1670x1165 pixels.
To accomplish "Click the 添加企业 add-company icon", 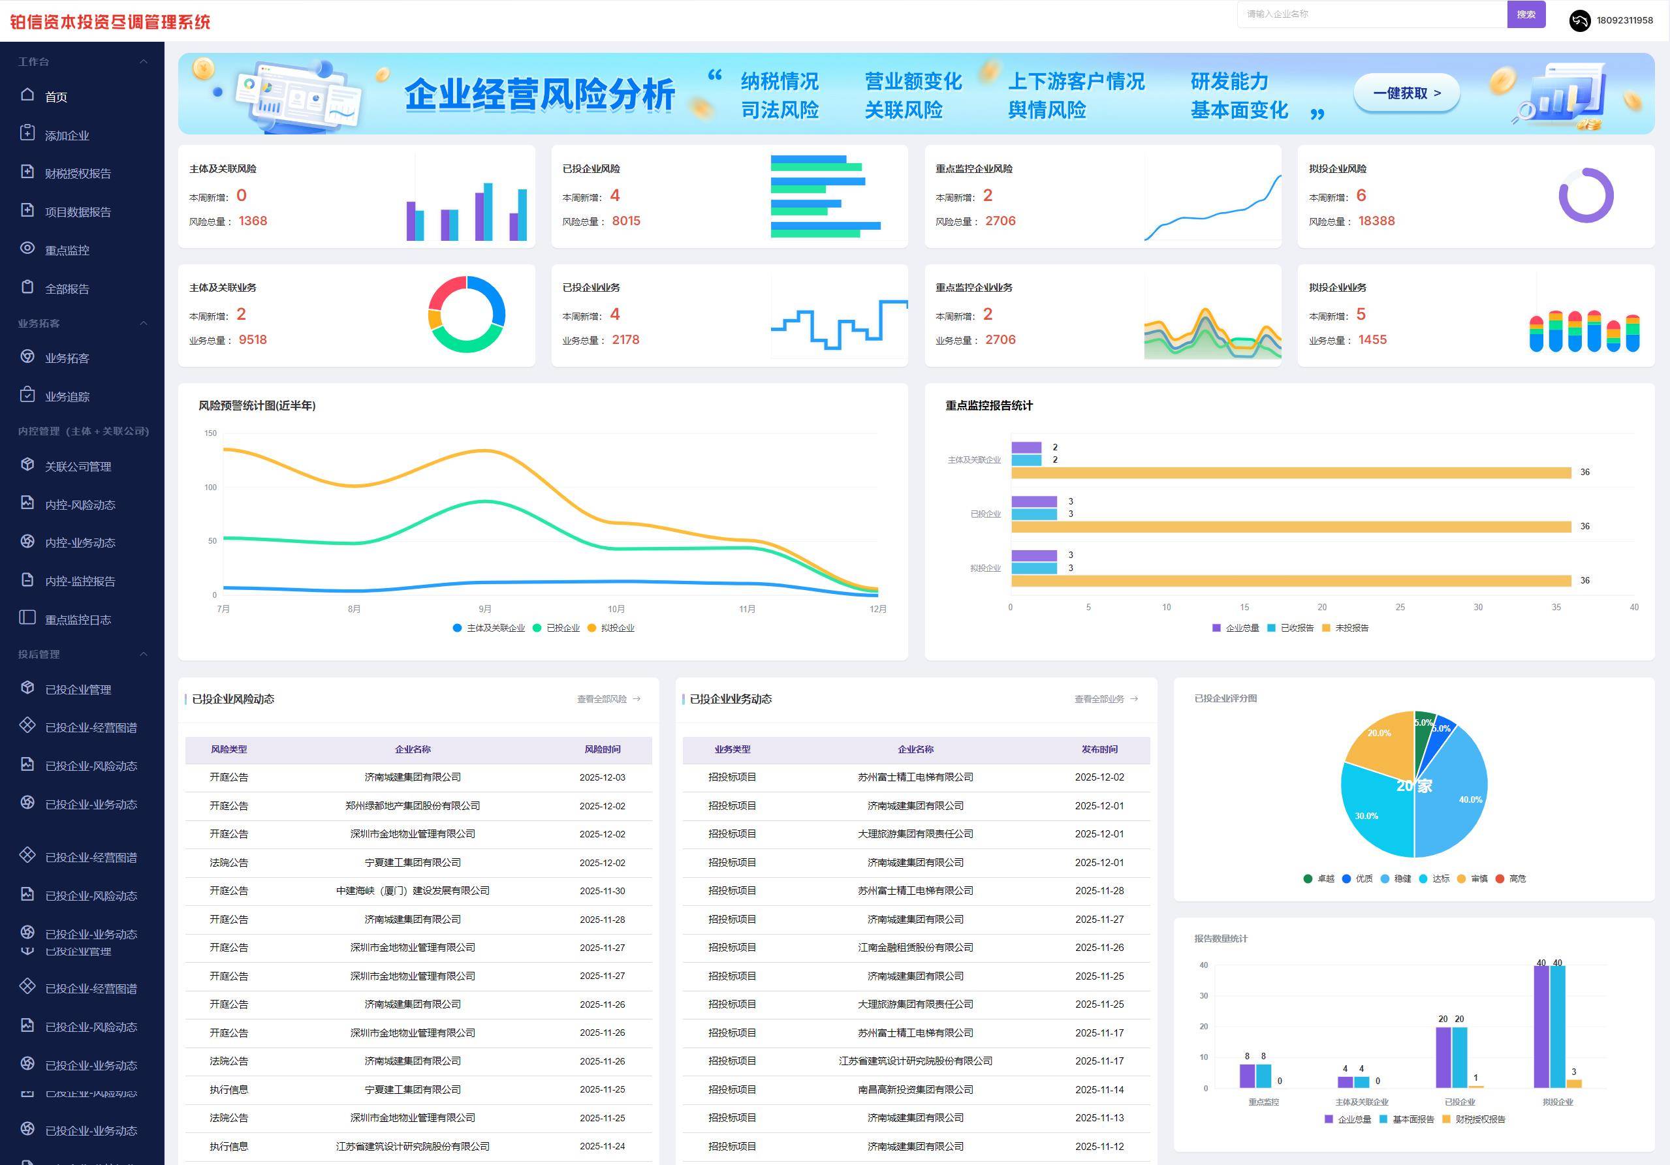I will [27, 133].
